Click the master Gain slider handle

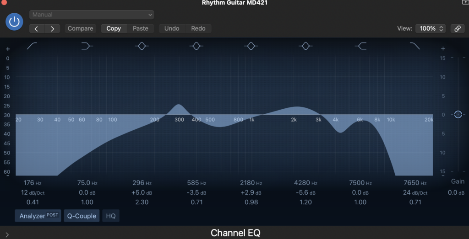pos(458,114)
